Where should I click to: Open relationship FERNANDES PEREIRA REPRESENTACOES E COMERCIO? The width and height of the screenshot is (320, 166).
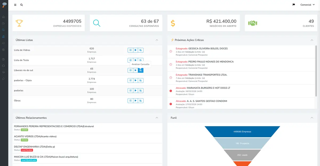tap(87, 128)
